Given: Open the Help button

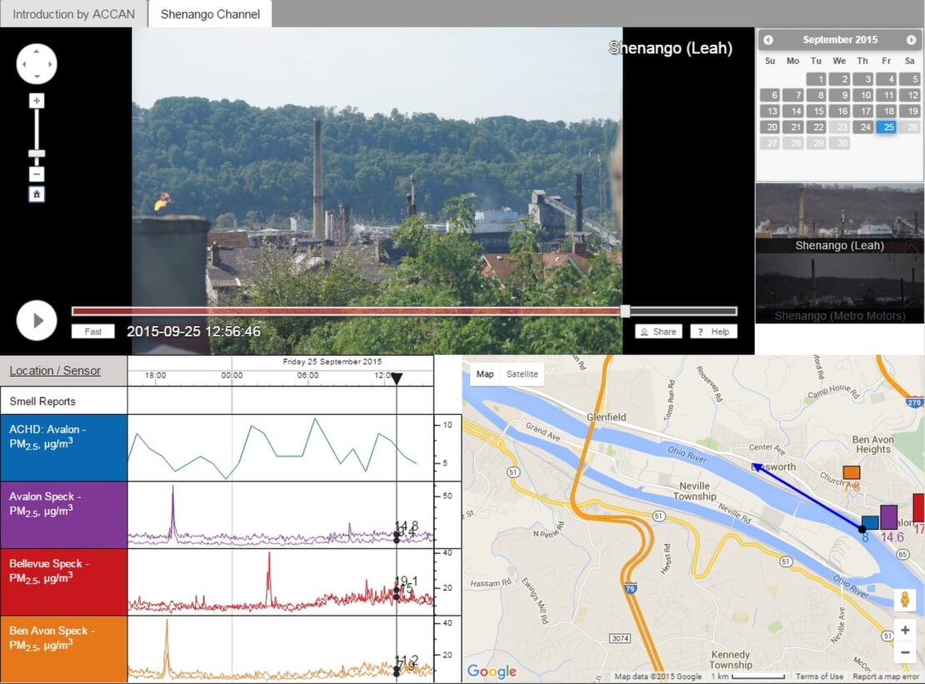Looking at the screenshot, I should (713, 332).
